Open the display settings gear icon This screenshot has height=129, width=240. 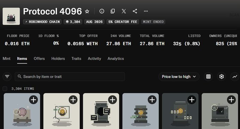pos(222,76)
